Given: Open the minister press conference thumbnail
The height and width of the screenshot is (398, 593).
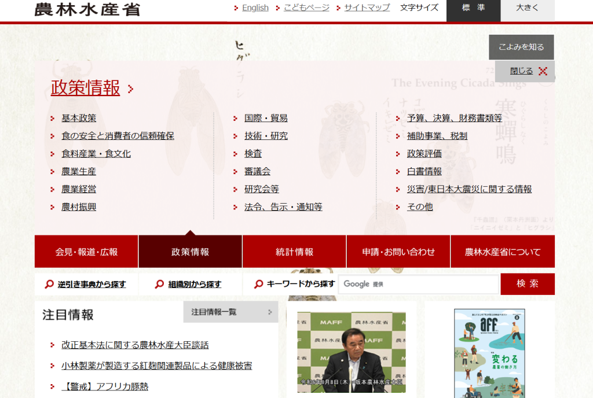Looking at the screenshot, I should [351, 352].
